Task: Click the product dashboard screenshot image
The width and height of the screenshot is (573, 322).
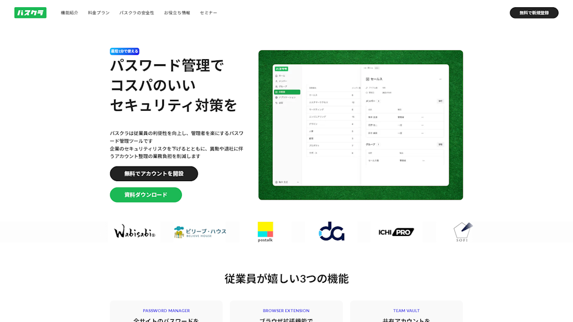Action: (x=360, y=125)
